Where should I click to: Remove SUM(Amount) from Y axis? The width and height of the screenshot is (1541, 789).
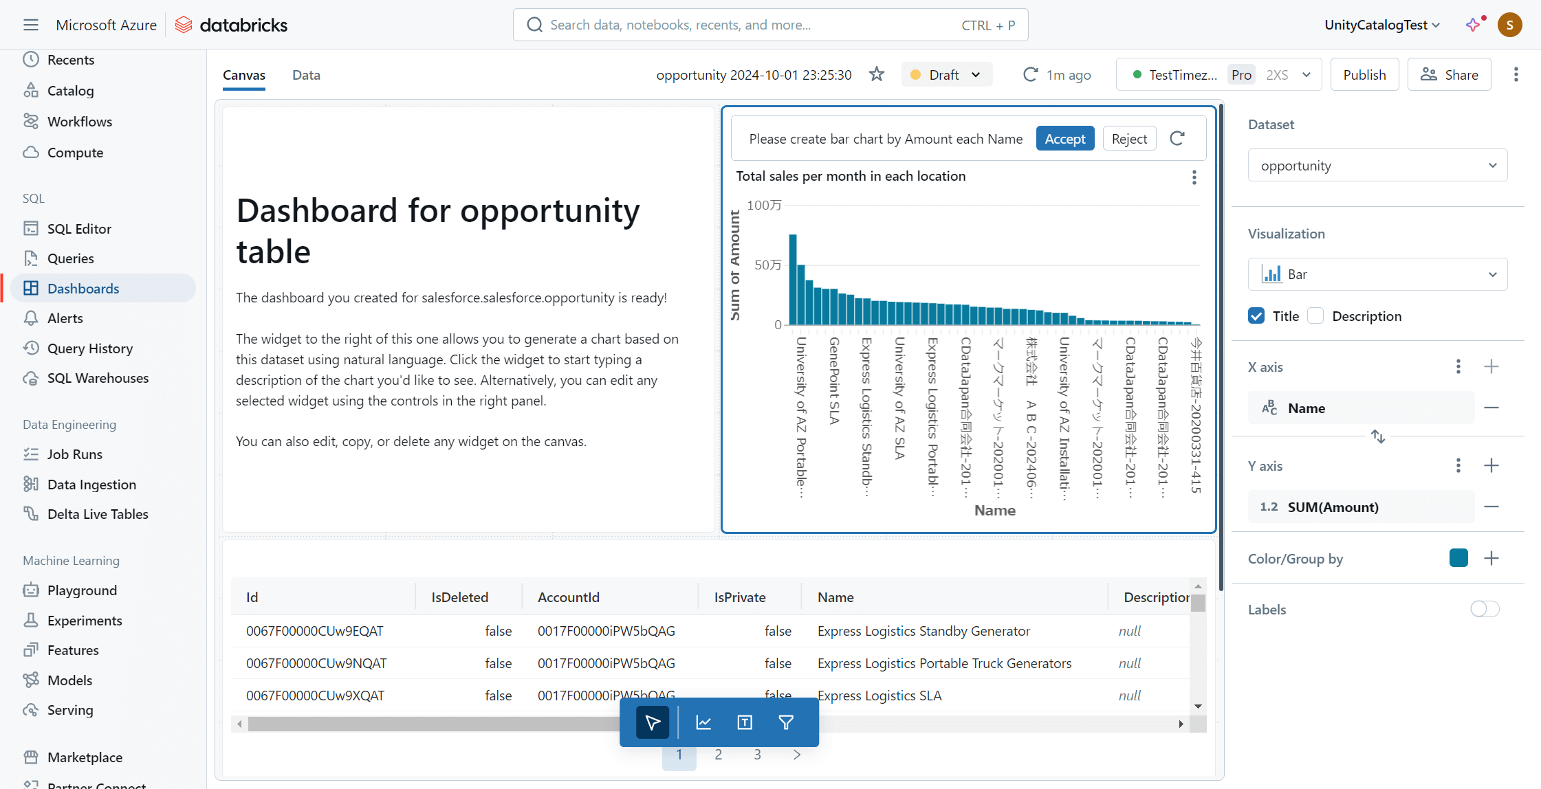tap(1491, 507)
